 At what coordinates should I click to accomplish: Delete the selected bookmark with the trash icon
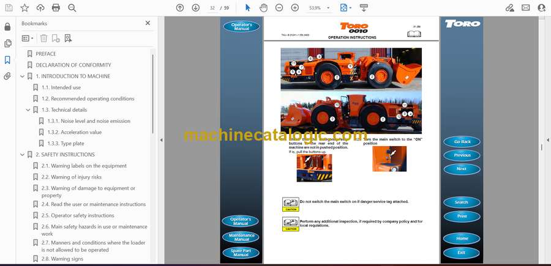click(43, 39)
